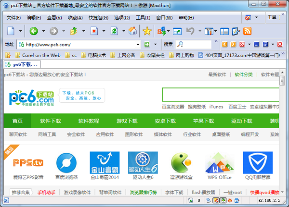Open the 编辑(E) menu
This screenshot has height=207, width=289.
34,18
